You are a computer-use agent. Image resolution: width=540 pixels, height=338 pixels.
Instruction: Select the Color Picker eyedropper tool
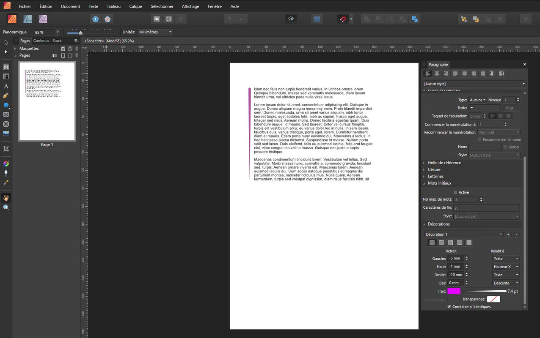point(6,183)
